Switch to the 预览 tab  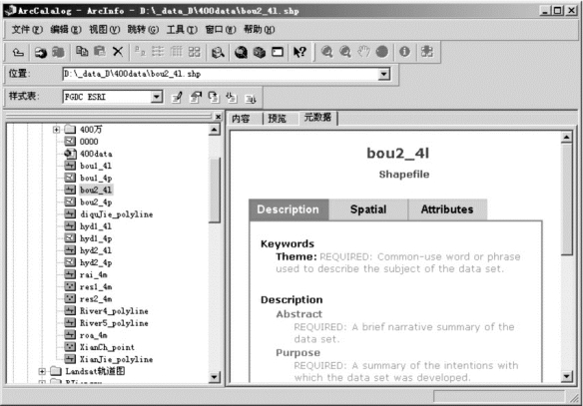pos(277,119)
